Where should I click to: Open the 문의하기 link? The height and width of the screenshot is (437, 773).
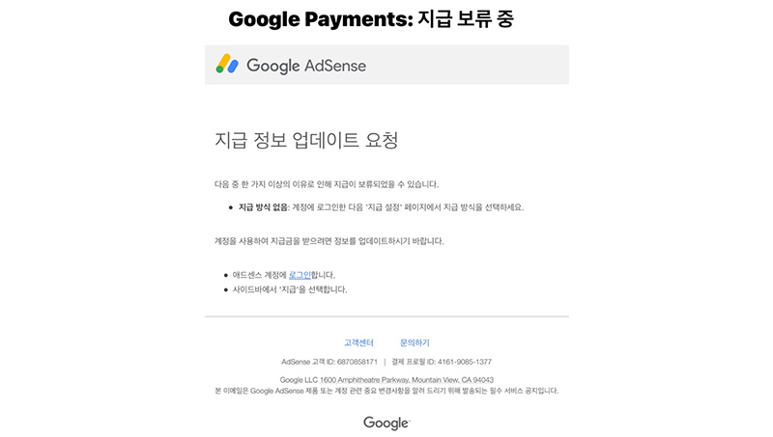(x=415, y=342)
